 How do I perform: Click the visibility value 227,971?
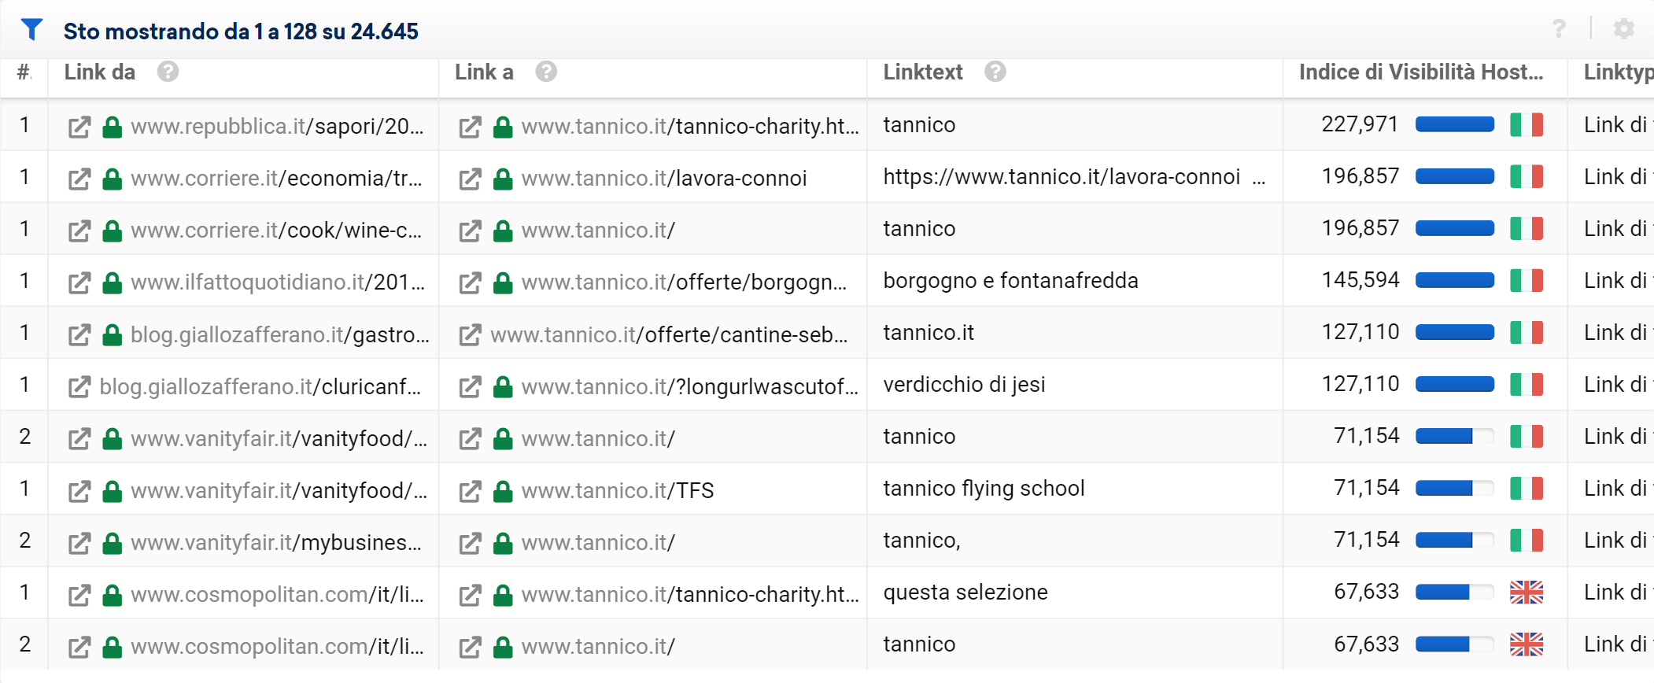pyautogui.click(x=1360, y=124)
